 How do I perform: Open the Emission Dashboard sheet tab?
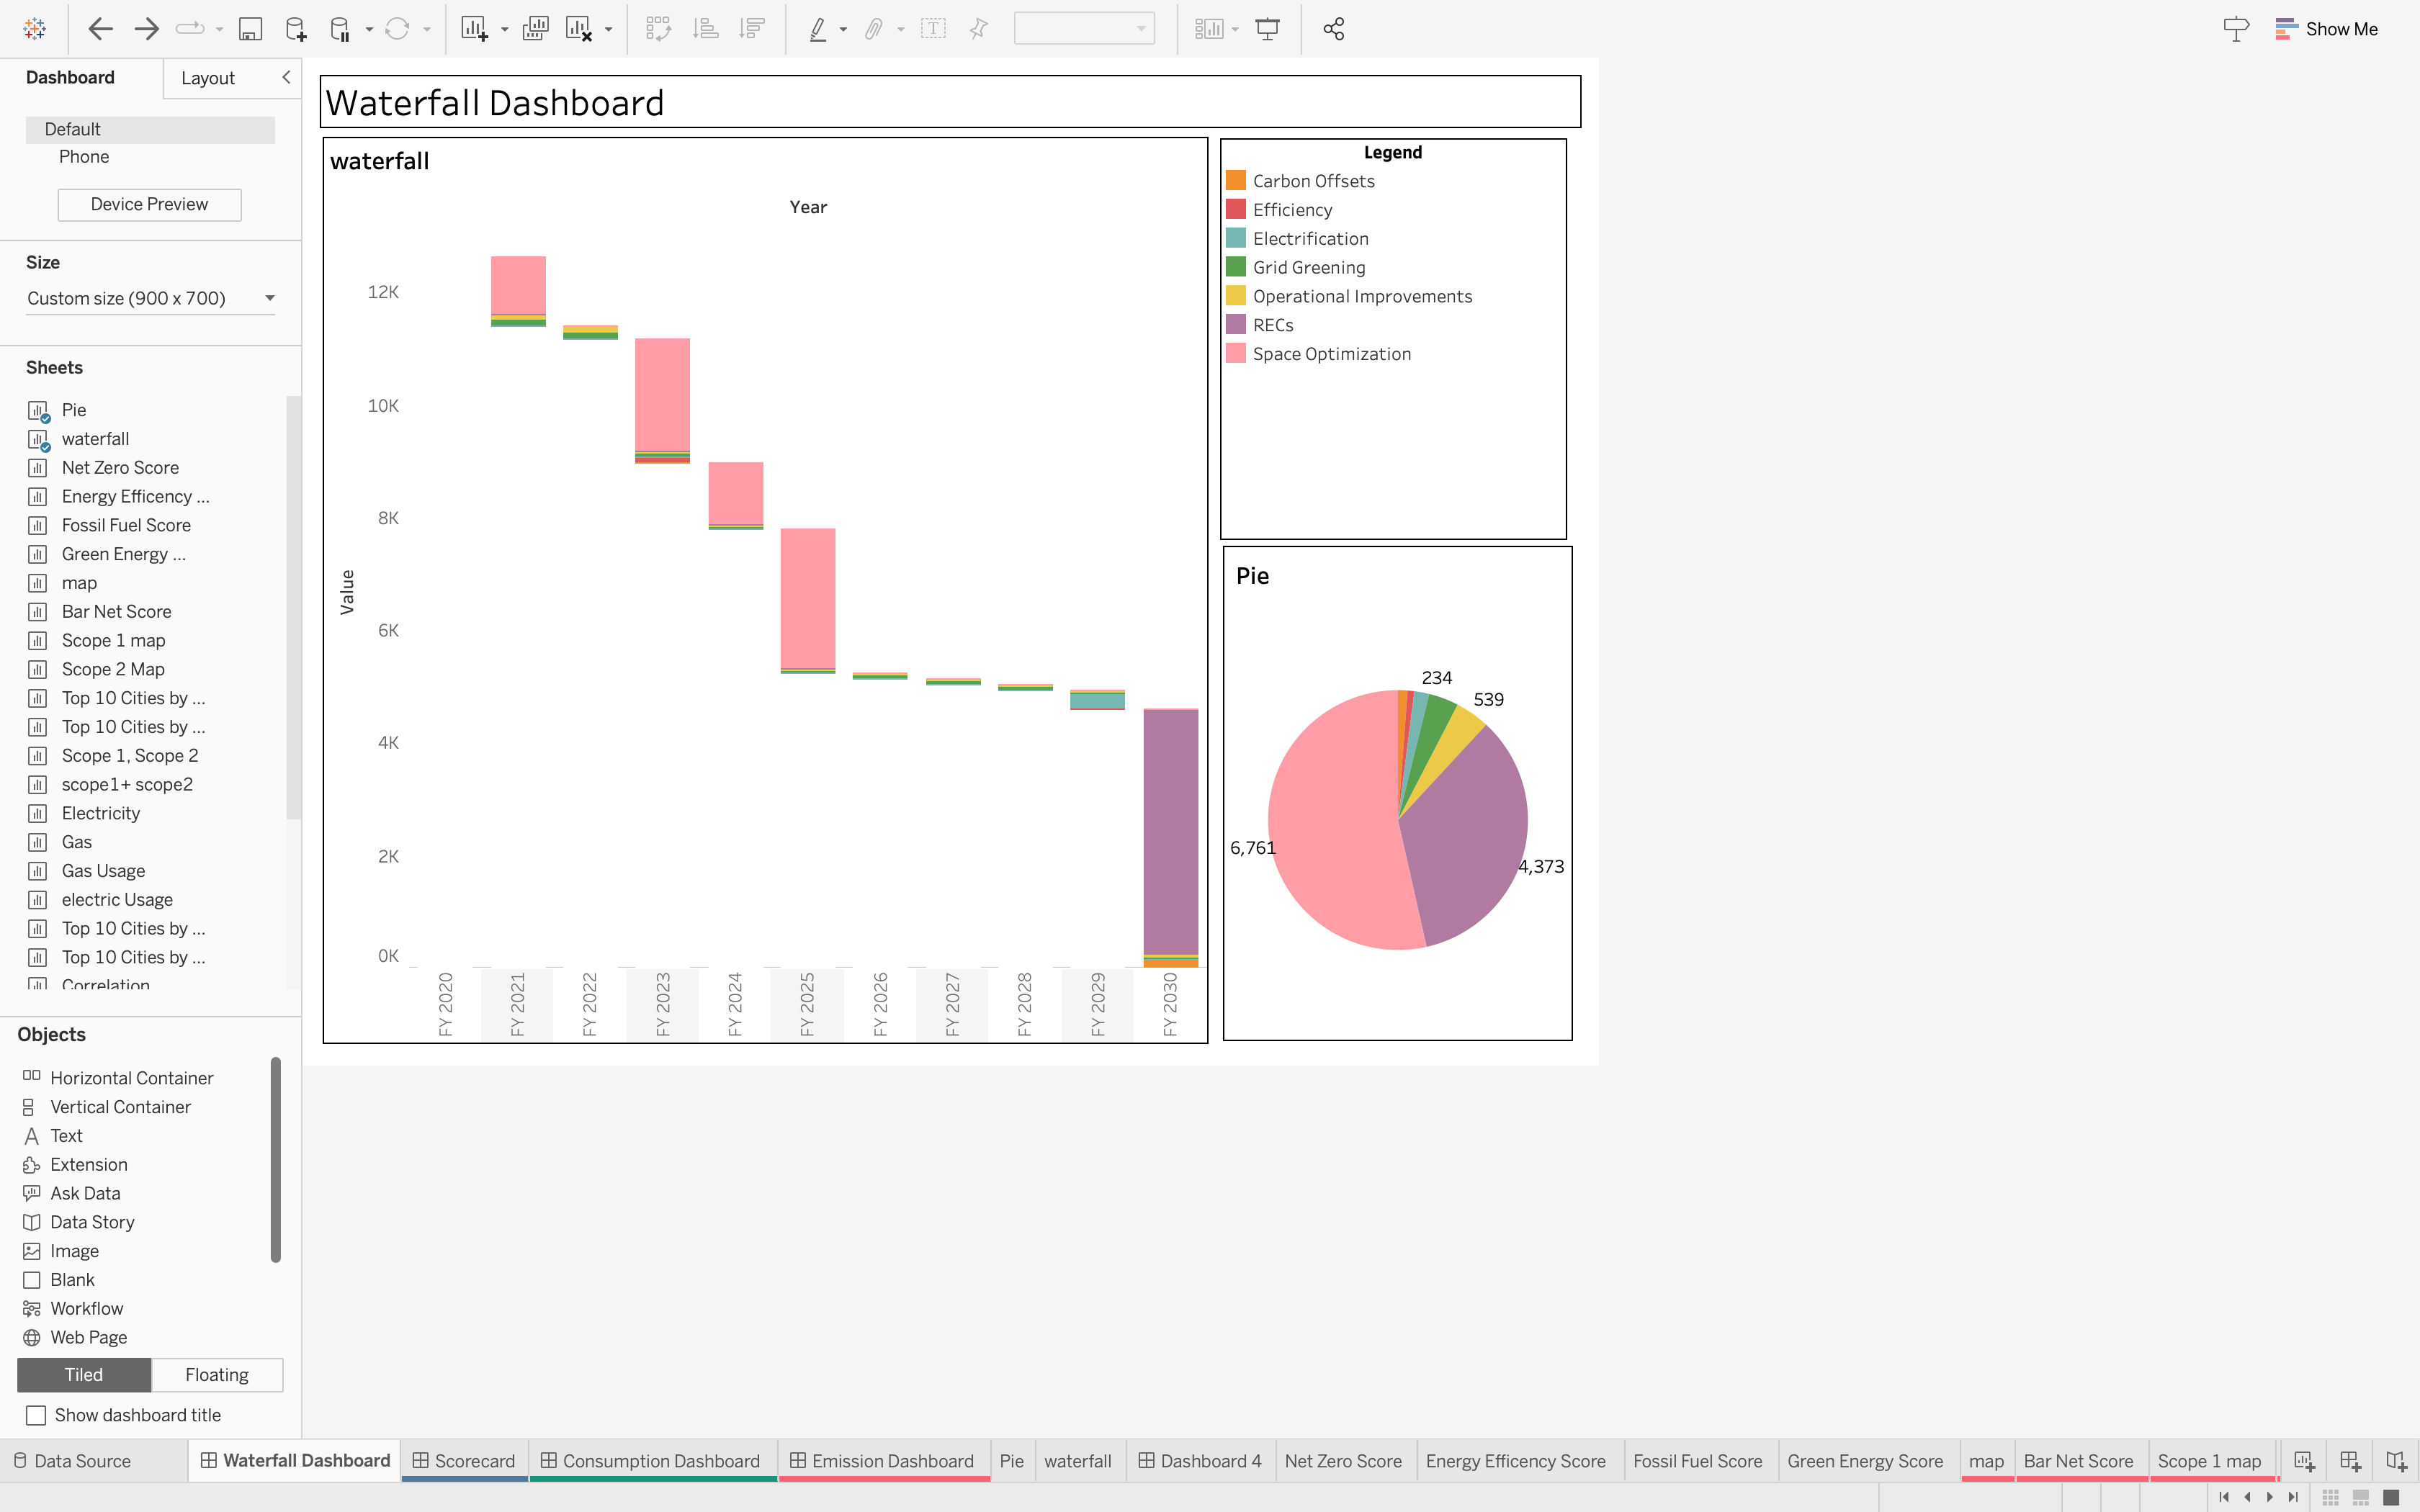pos(884,1460)
